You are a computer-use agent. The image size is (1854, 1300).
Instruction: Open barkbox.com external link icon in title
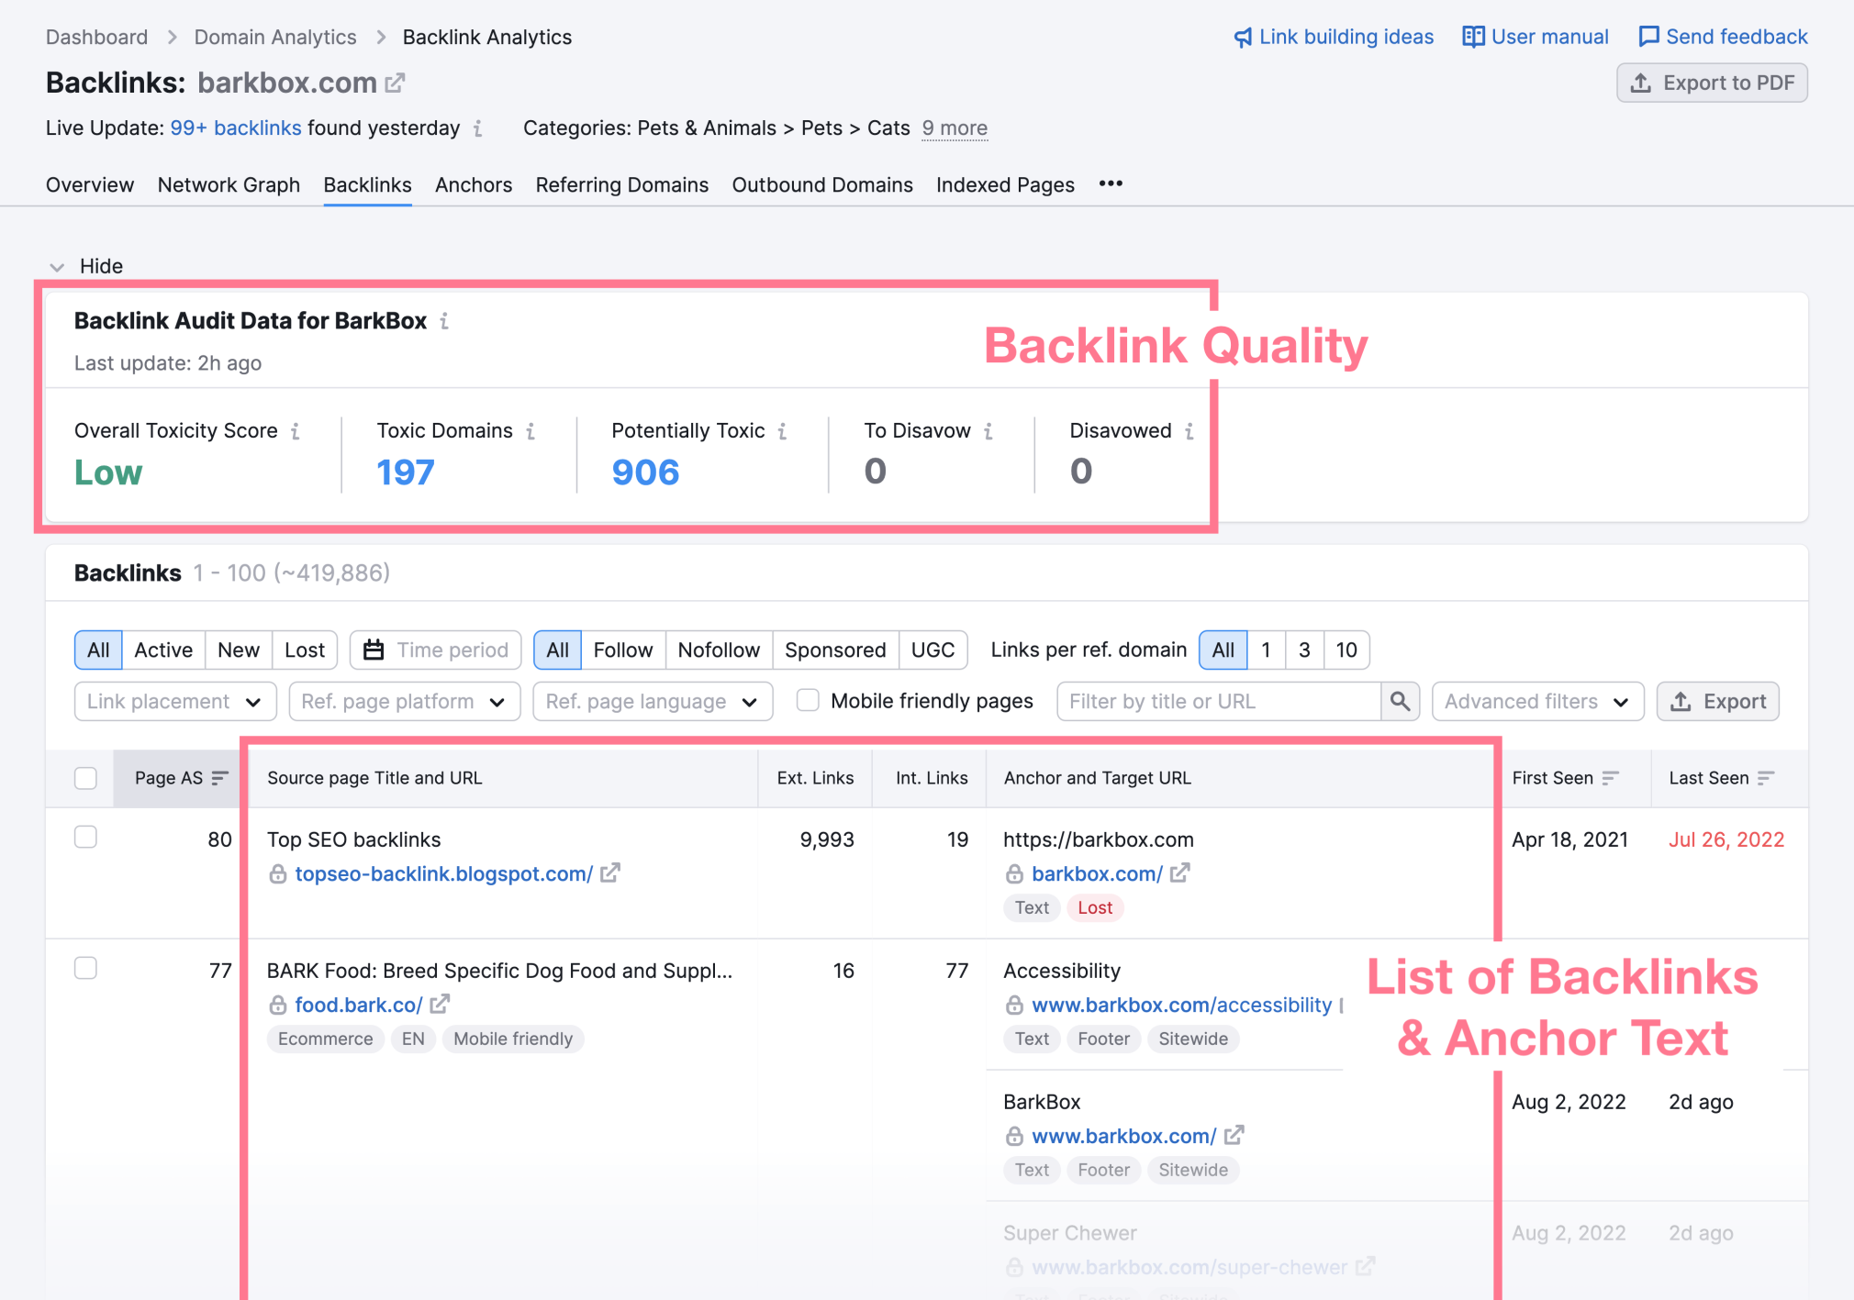(x=396, y=83)
